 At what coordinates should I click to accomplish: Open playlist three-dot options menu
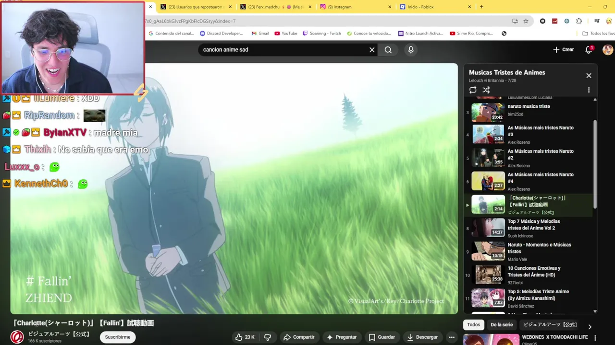point(589,90)
